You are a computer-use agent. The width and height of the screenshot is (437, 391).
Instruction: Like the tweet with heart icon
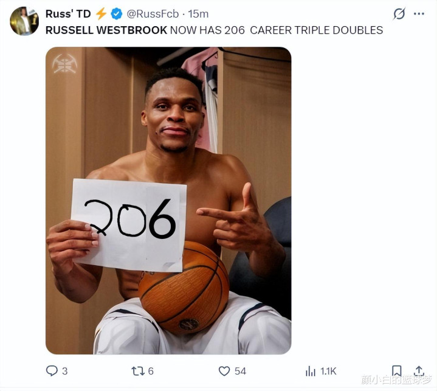click(x=224, y=371)
